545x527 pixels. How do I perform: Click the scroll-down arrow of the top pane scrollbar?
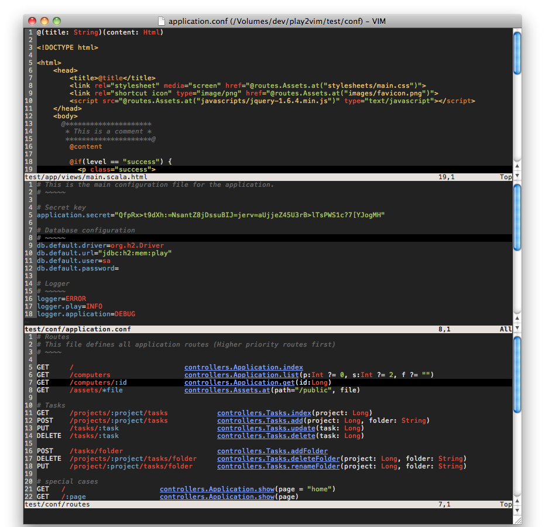[x=517, y=174]
